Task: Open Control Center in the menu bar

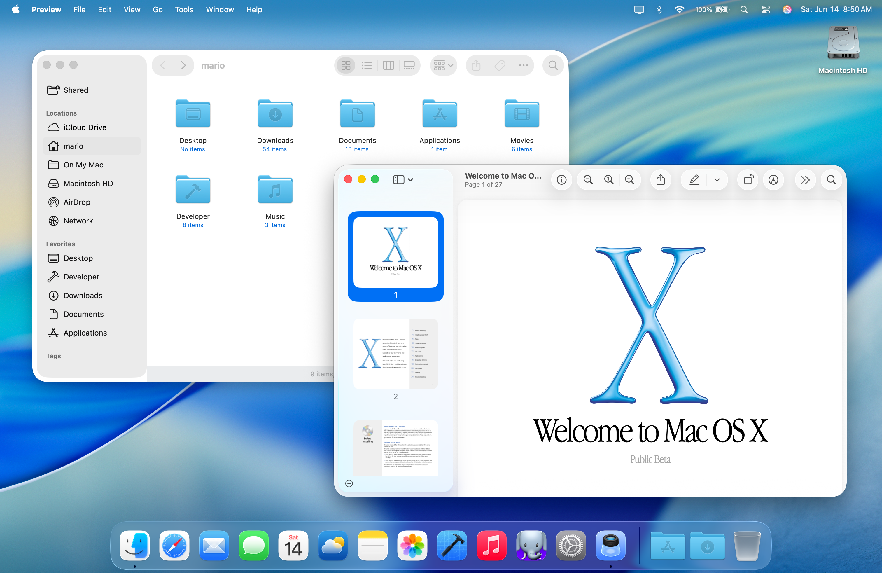Action: point(766,10)
